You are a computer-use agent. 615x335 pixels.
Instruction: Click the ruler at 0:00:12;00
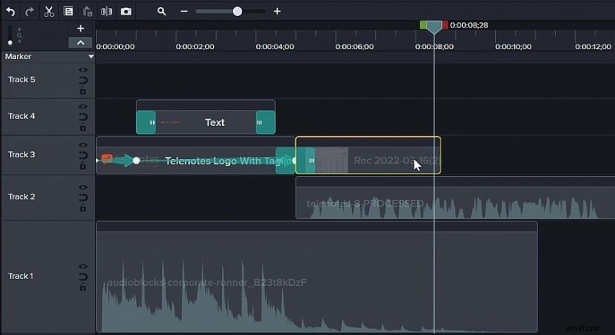[593, 47]
